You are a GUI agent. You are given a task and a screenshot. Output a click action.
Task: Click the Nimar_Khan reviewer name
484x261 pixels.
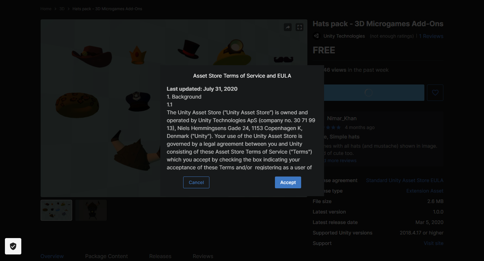pyautogui.click(x=342, y=118)
